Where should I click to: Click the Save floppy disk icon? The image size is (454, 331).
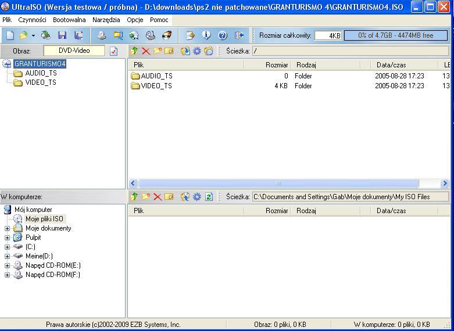[62, 35]
